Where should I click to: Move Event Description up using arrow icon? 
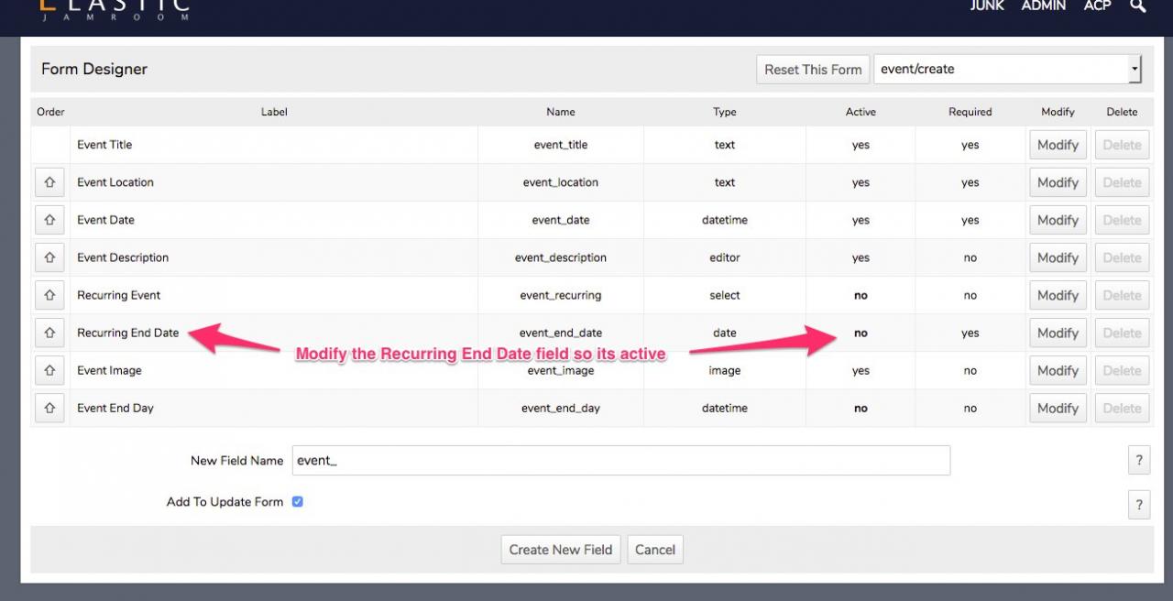[x=49, y=257]
